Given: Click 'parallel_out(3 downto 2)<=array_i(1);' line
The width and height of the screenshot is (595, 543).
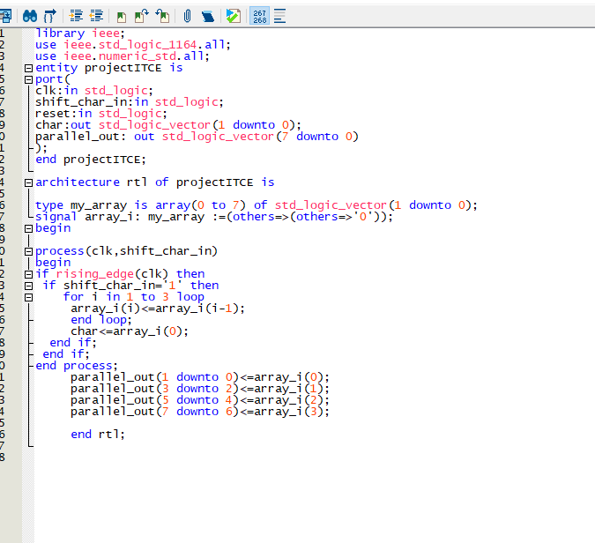Looking at the screenshot, I should (x=200, y=389).
